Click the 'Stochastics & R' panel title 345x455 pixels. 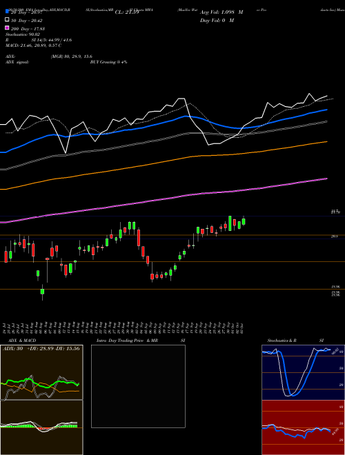pyautogui.click(x=282, y=341)
